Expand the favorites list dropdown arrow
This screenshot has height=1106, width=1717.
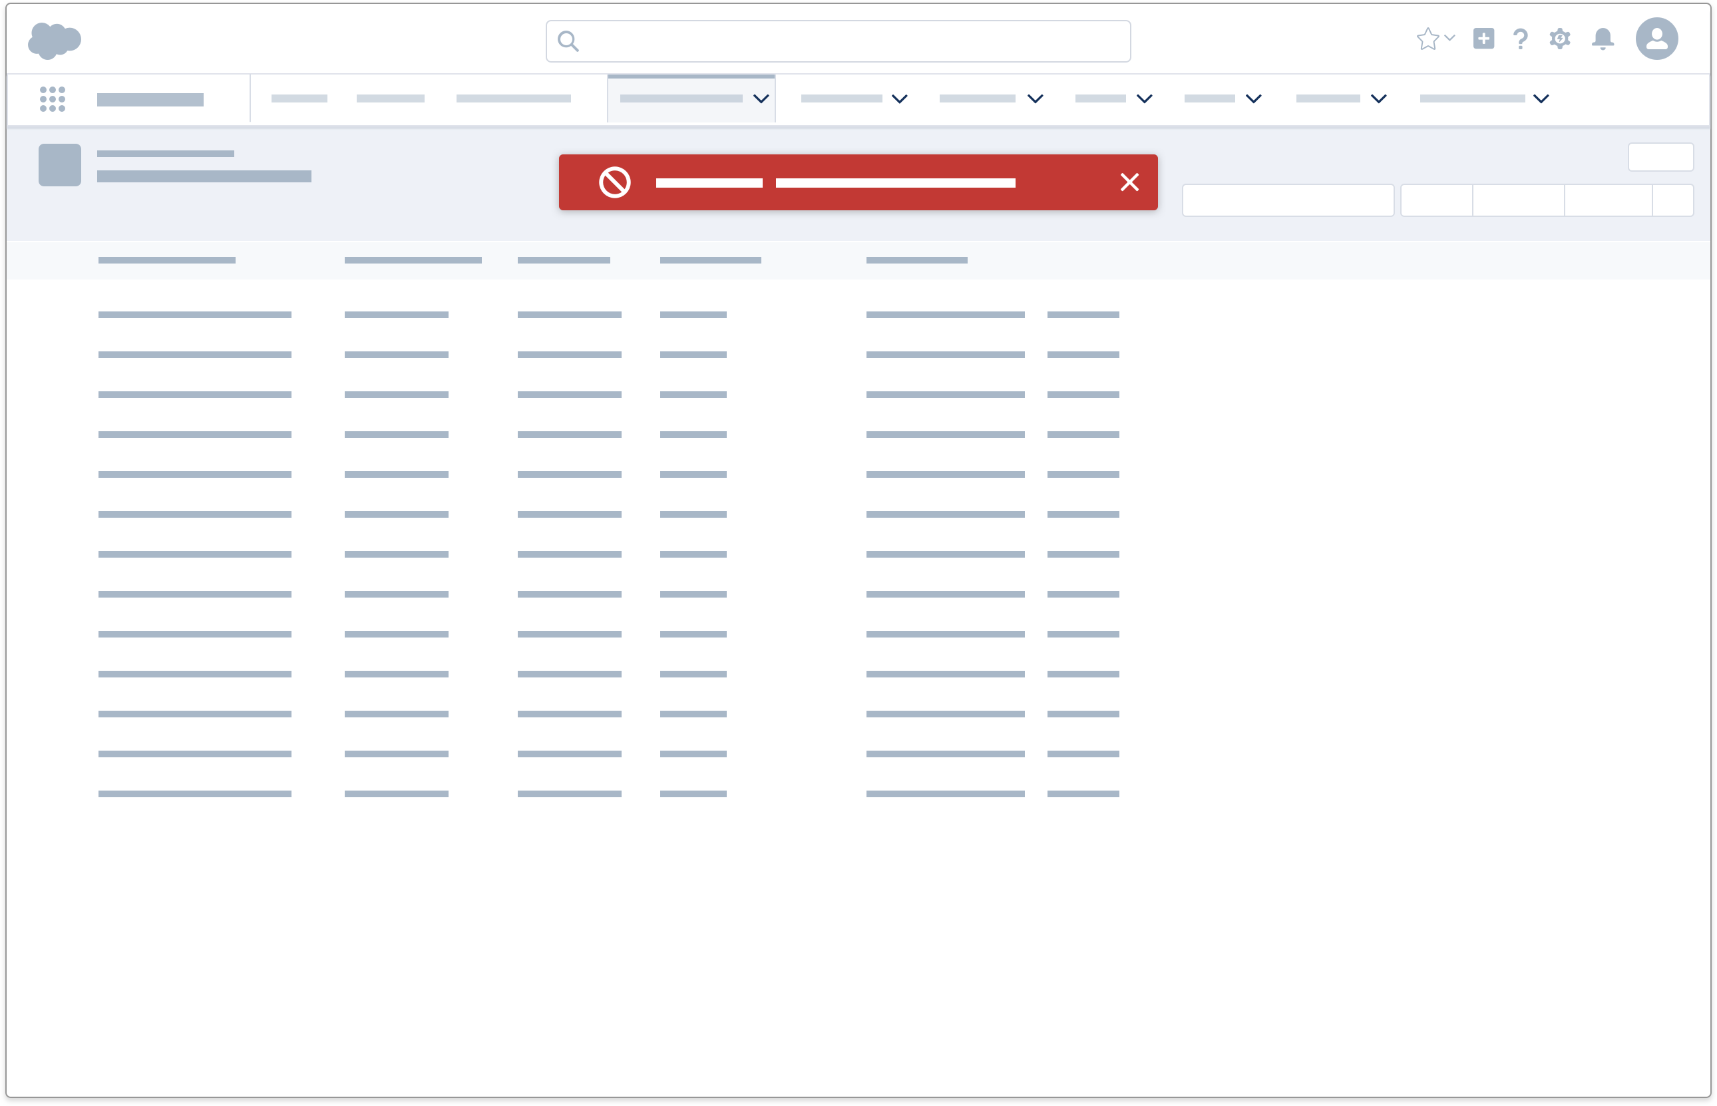(1450, 37)
